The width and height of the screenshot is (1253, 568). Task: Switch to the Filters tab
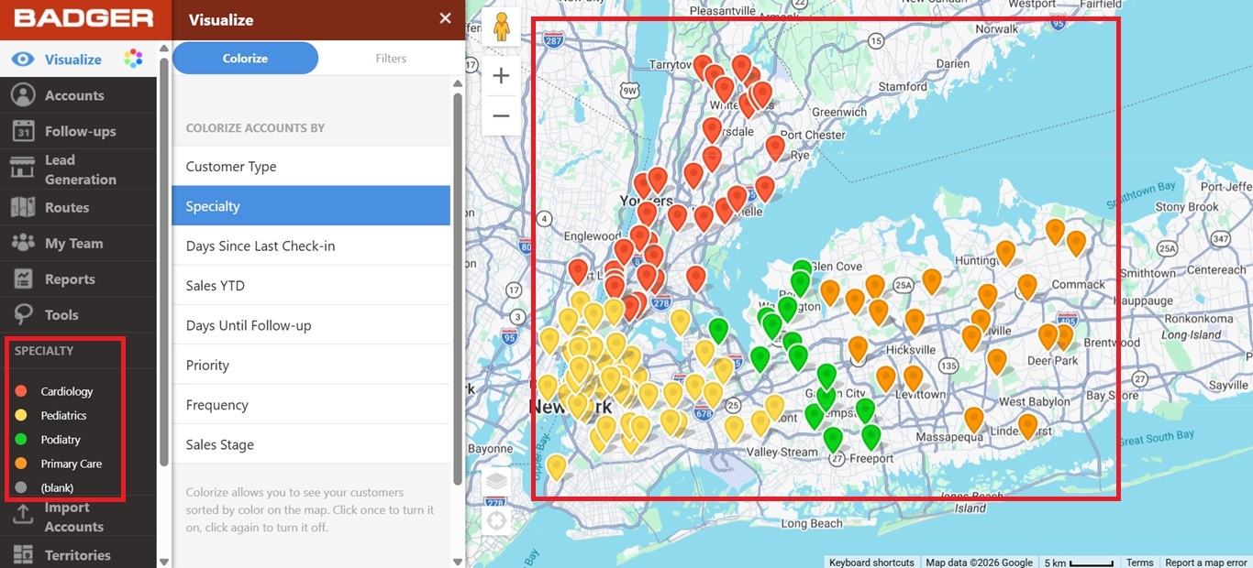click(x=391, y=58)
